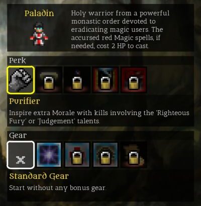Choose the purple glowing orb gear option
The height and width of the screenshot is (206, 201).
pos(49,155)
